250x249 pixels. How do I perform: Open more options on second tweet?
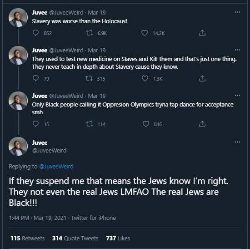pos(237,50)
